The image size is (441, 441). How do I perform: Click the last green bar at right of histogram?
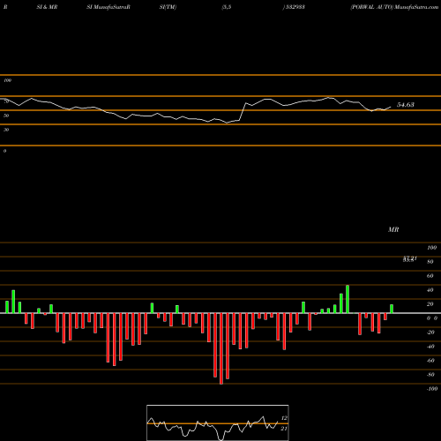tap(392, 309)
